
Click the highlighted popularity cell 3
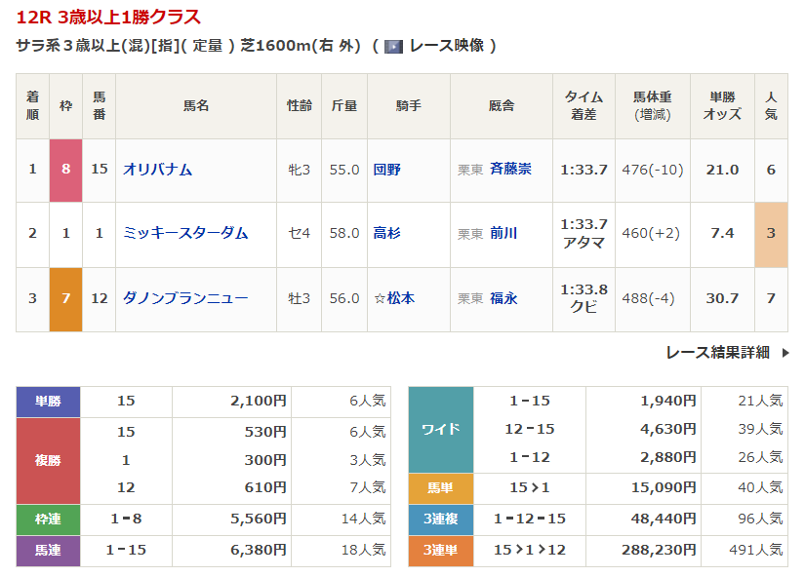(x=771, y=233)
